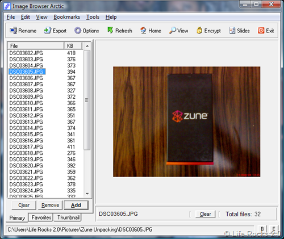Select DSC03607.JPG in the list
Screen dimensions: 284x239
click(x=26, y=84)
